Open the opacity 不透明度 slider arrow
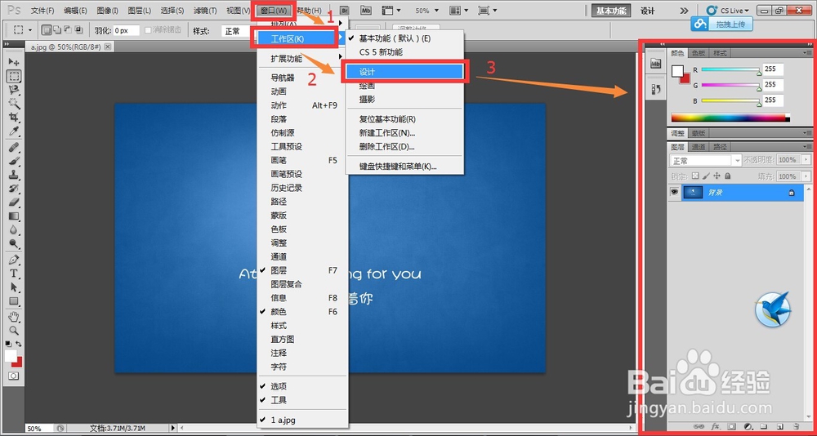This screenshot has height=436, width=817. coord(807,160)
